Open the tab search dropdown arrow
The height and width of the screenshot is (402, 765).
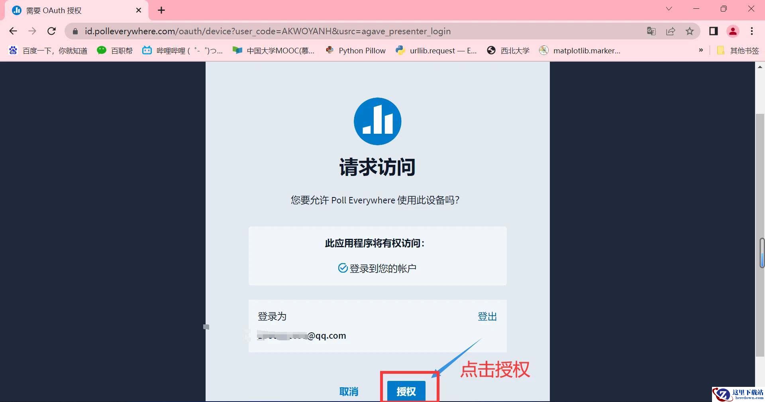[x=669, y=9]
